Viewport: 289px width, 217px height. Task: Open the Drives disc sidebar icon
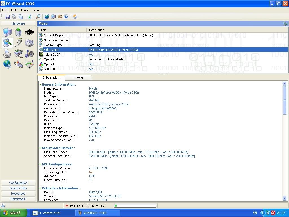pyautogui.click(x=29, y=43)
